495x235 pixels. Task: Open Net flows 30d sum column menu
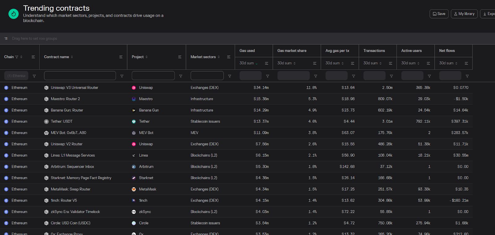(x=466, y=63)
